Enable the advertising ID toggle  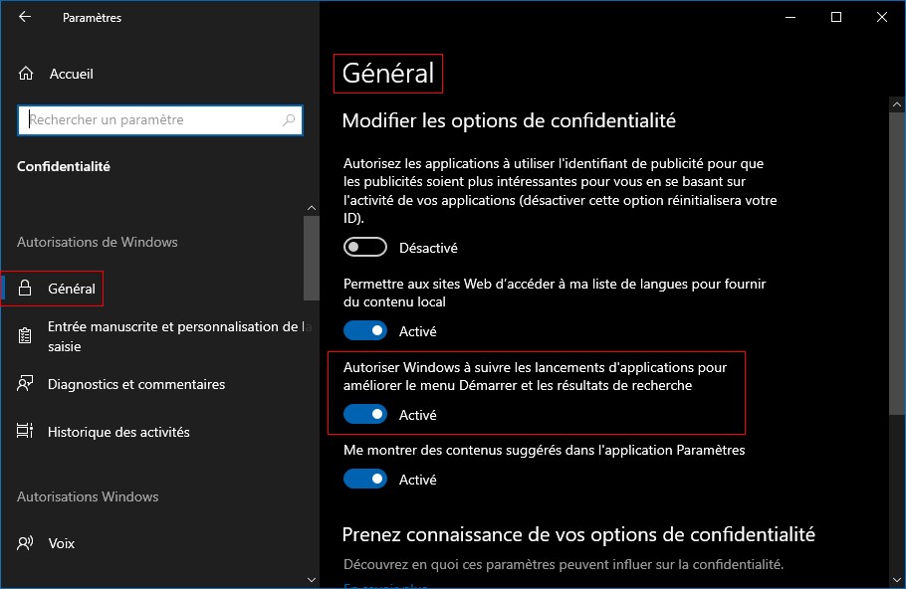364,248
